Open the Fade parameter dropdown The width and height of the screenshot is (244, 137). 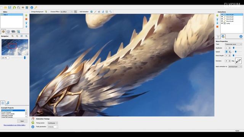(53, 127)
